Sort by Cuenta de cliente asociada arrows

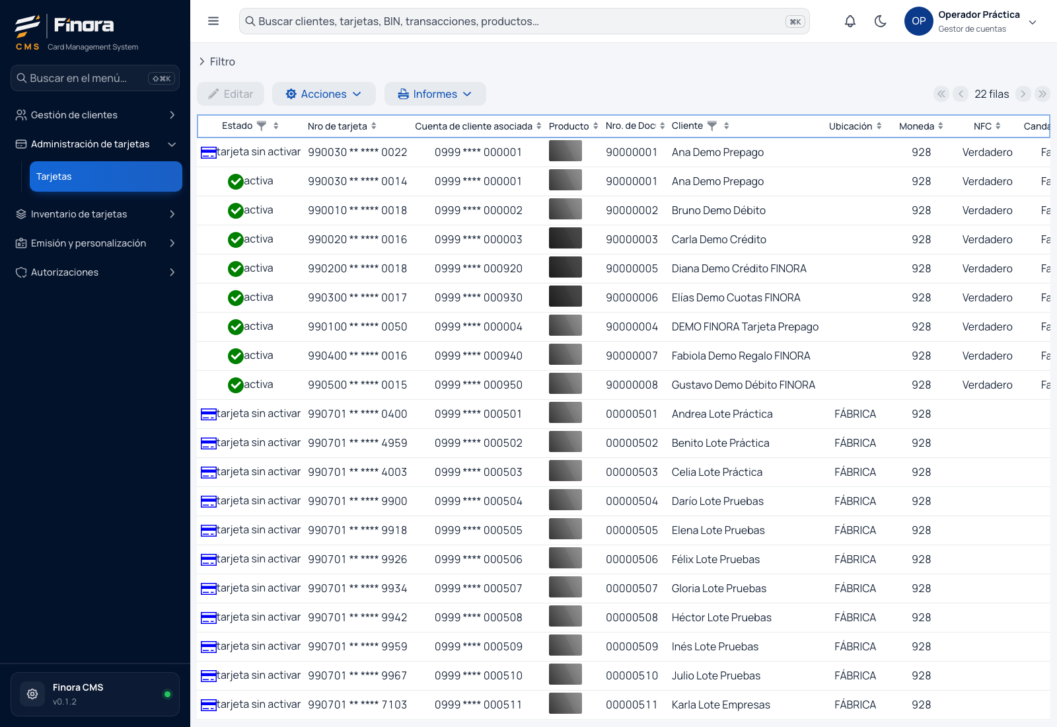point(539,126)
